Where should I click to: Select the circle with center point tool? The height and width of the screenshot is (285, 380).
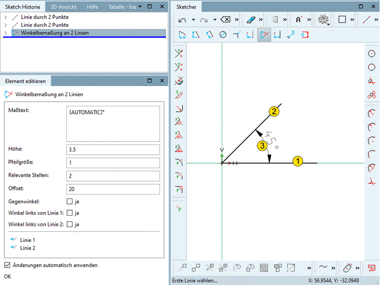pyautogui.click(x=371, y=54)
